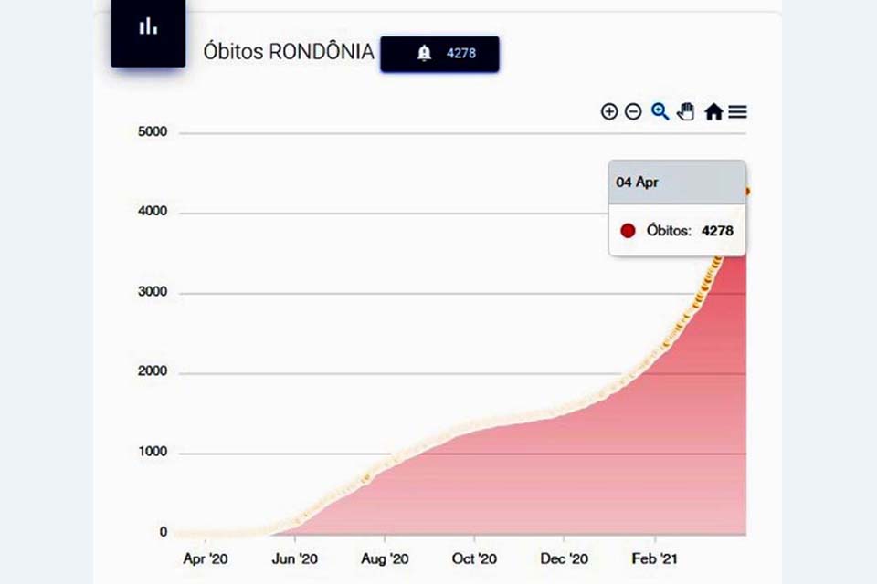Activate the hand panning tool
This screenshot has width=877, height=584.
(x=686, y=111)
